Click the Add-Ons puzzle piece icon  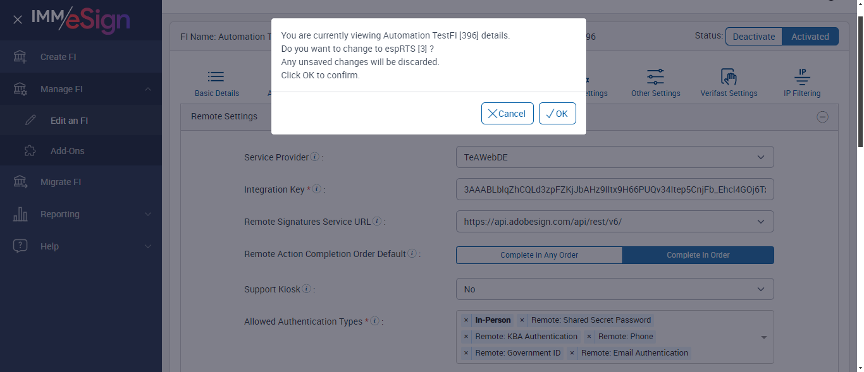(30, 151)
